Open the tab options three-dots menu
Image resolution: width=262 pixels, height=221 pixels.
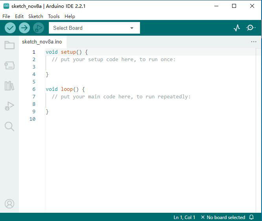pos(253,42)
